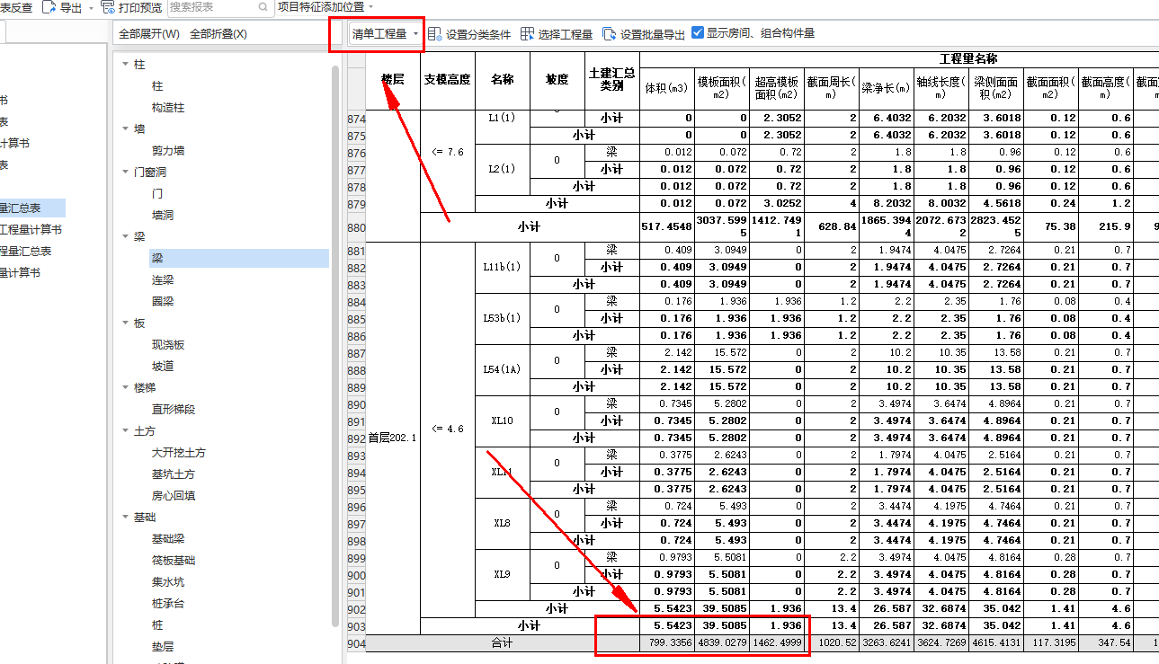Click the 轴线长度(m) column header

pyautogui.click(x=941, y=88)
